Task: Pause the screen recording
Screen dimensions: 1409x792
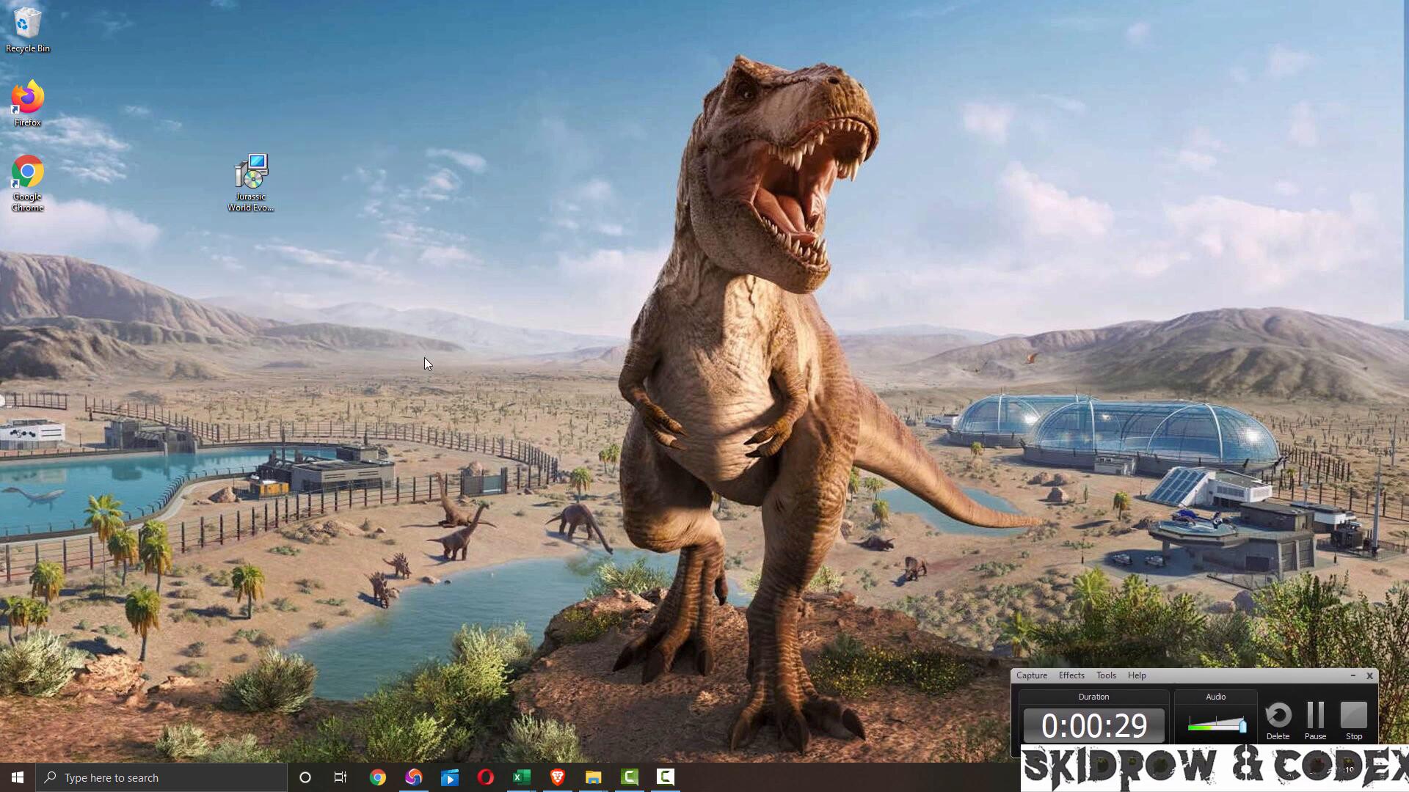Action: coord(1315,716)
